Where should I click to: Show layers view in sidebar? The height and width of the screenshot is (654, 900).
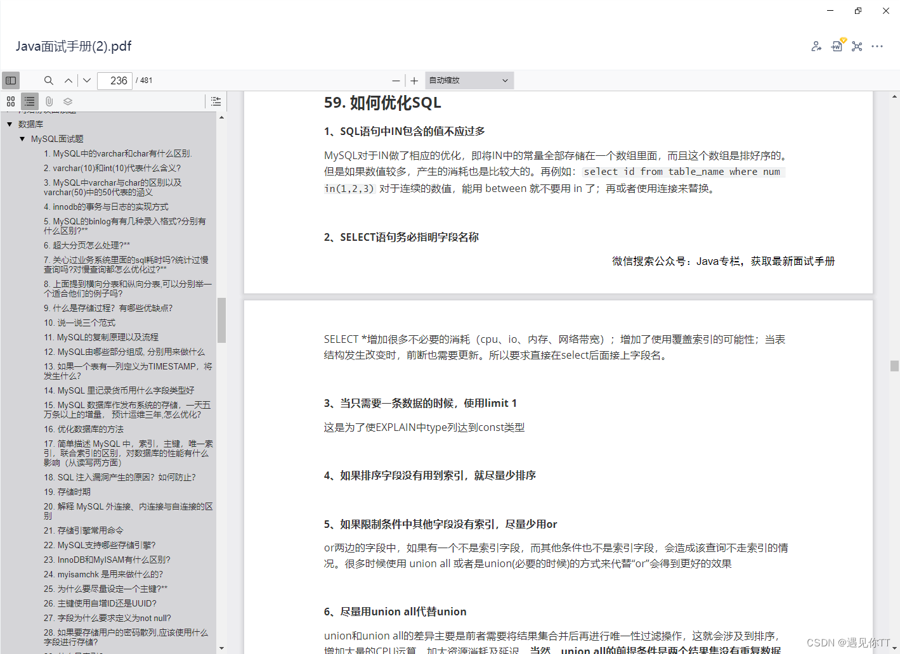(x=68, y=101)
